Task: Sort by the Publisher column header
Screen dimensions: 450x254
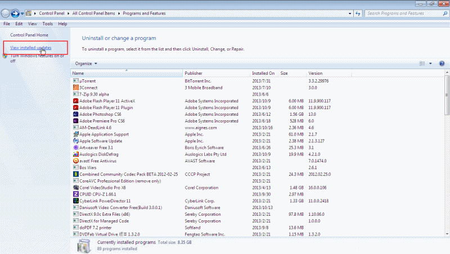Action: point(217,73)
